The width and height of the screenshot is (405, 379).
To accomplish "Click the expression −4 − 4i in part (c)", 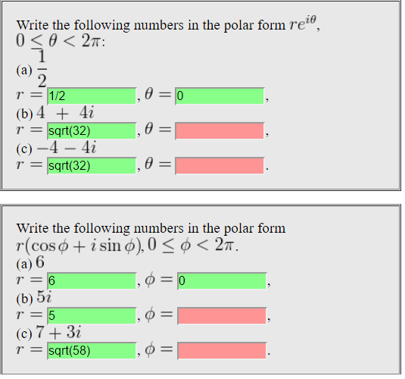I will [67, 148].
